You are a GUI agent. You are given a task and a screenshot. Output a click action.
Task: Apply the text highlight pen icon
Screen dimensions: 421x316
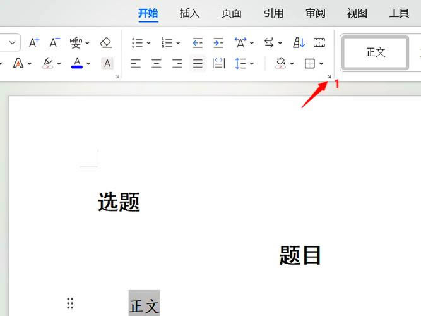(48, 63)
